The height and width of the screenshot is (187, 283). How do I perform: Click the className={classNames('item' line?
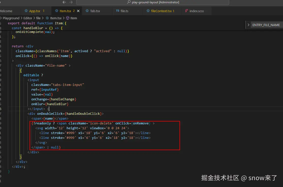click(72, 51)
